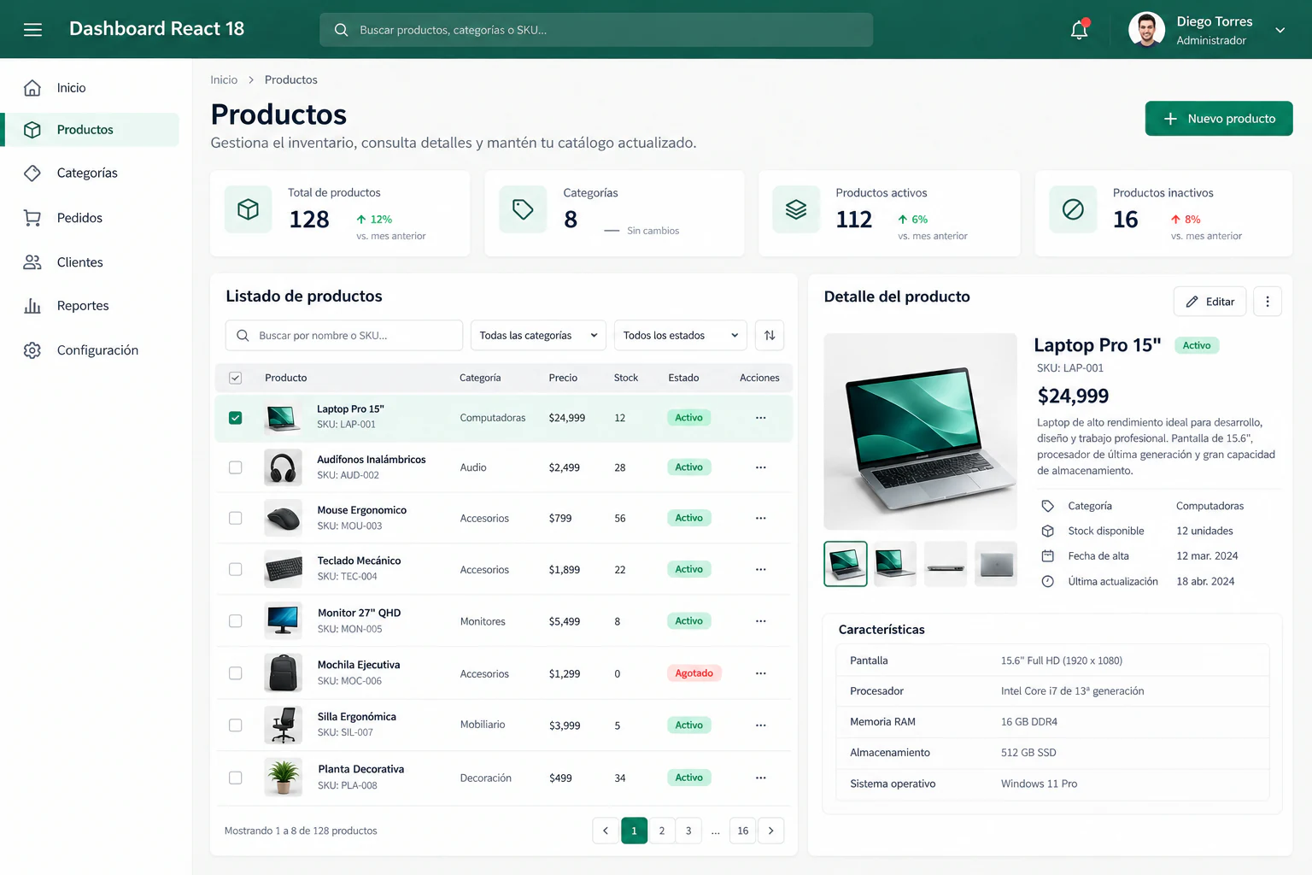The width and height of the screenshot is (1312, 875).
Task: Check the Mochila Ejecutiva row checkbox
Action: pos(236,673)
